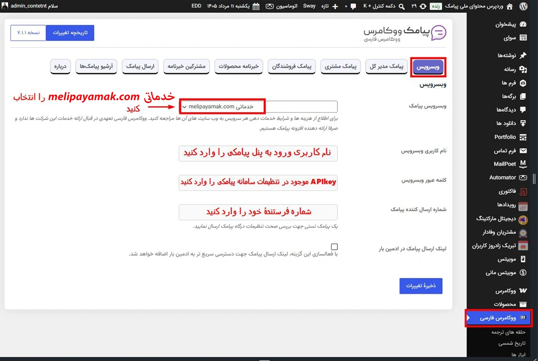The width and height of the screenshot is (538, 361).
Task: Click the شماره ارسال کننده پیامک field
Action: point(258,212)
